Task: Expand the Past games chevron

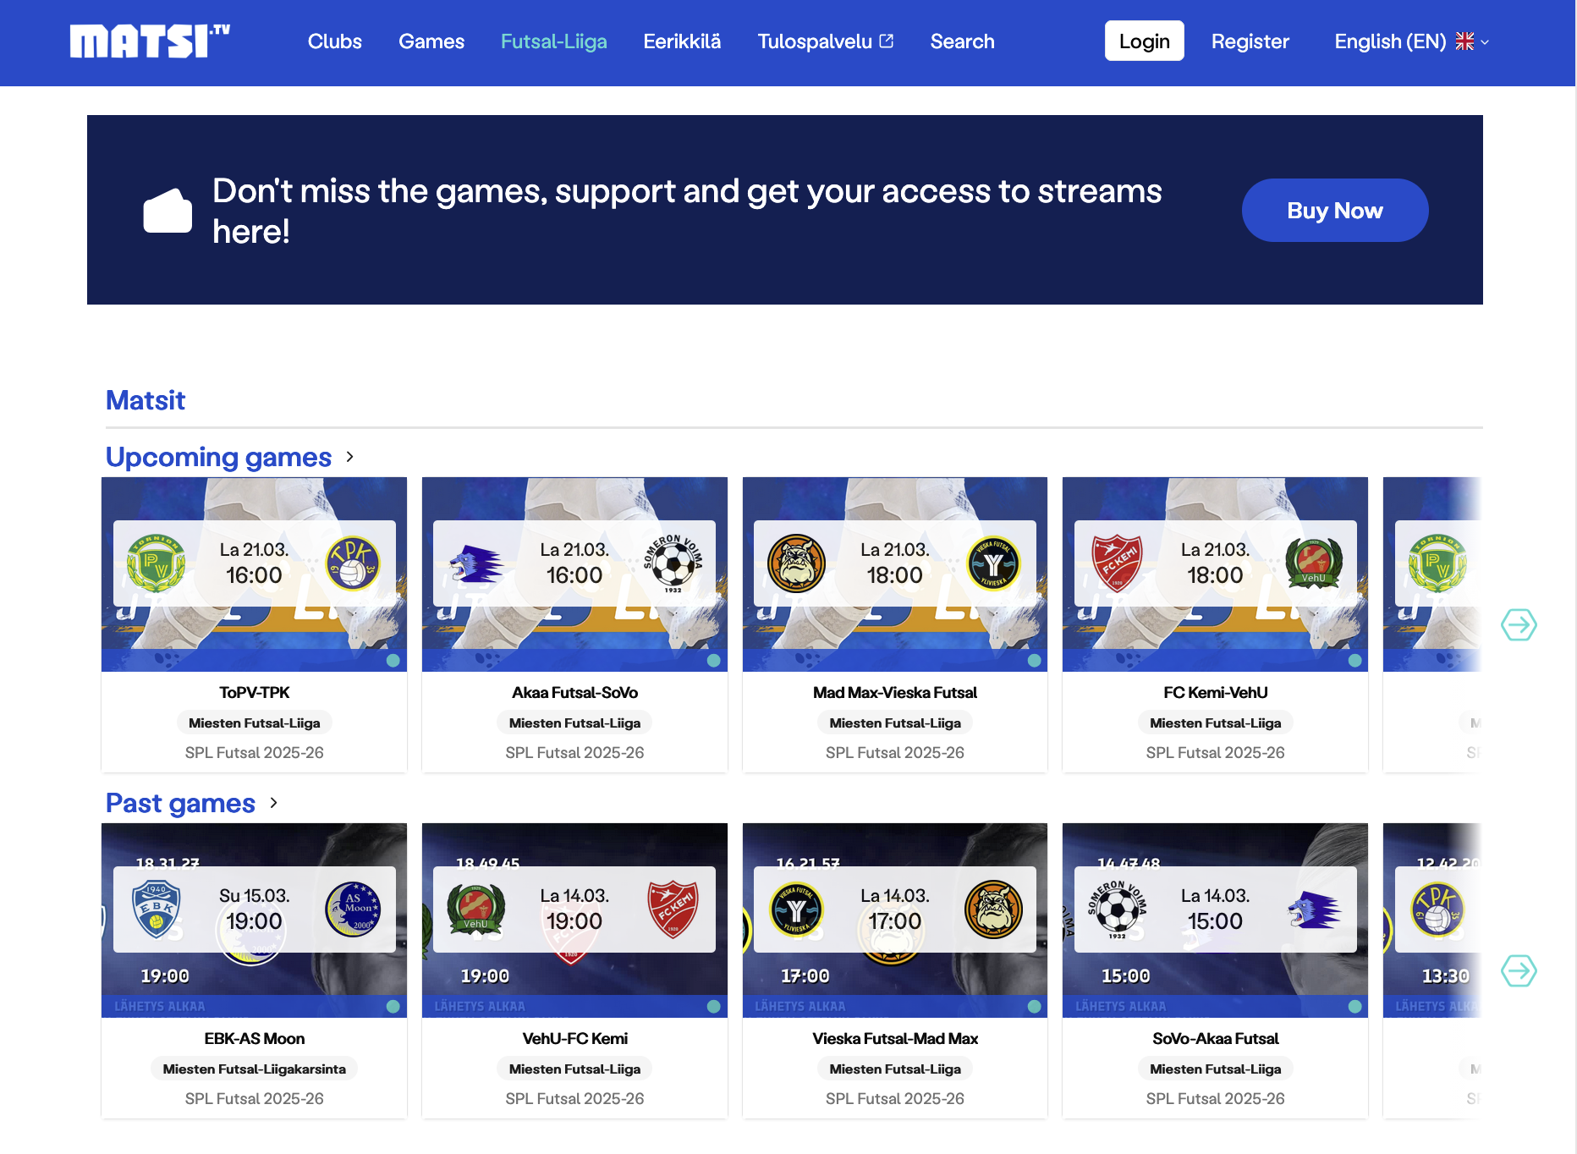Action: (x=274, y=803)
